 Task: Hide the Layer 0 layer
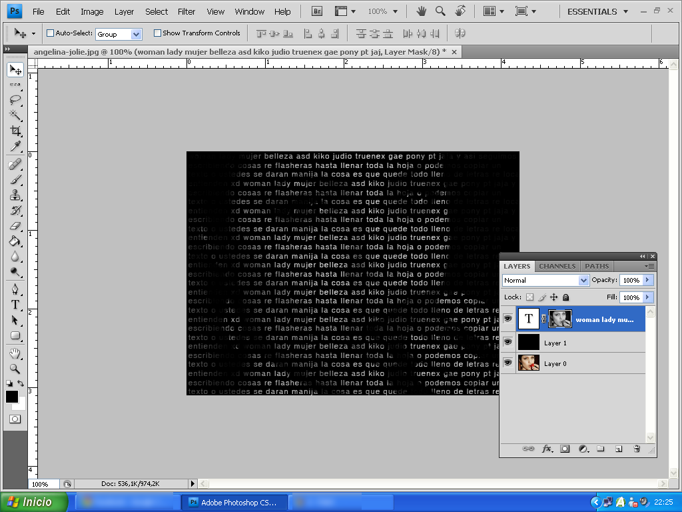[508, 363]
